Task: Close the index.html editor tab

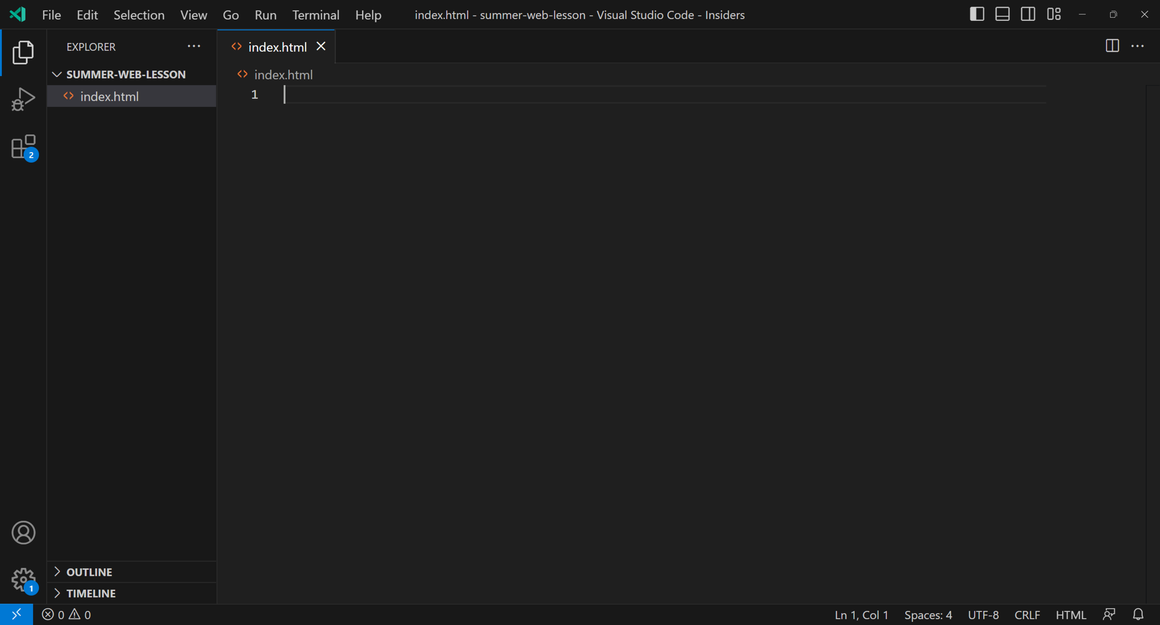Action: [321, 46]
